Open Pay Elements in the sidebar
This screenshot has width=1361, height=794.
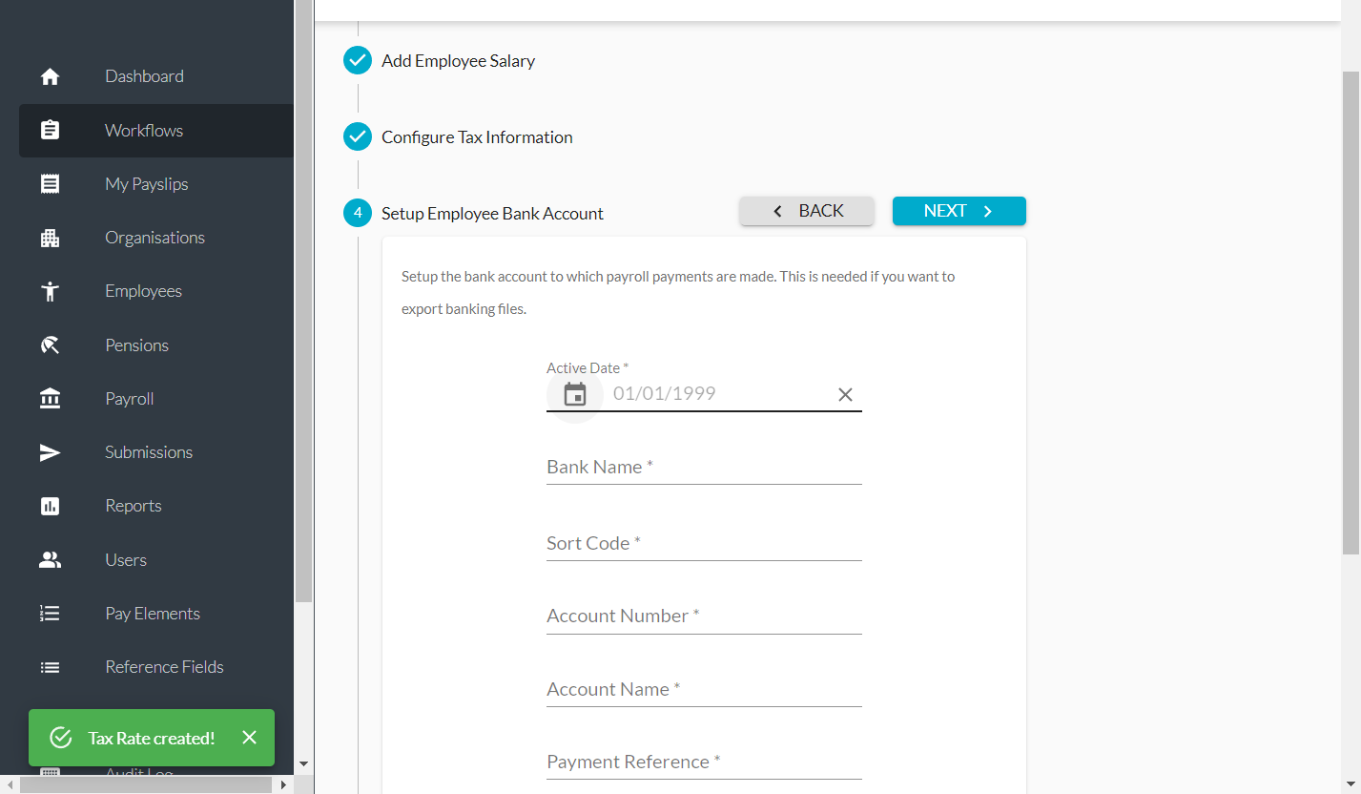coord(156,614)
